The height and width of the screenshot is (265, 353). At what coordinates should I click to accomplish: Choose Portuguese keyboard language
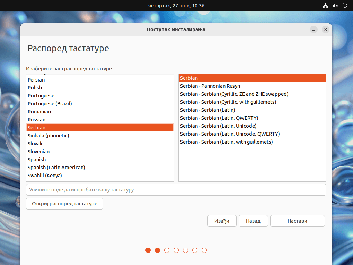pyautogui.click(x=100, y=96)
